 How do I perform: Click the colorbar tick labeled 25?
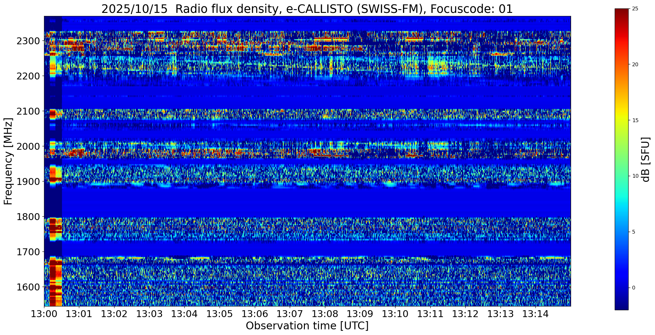[635, 9]
